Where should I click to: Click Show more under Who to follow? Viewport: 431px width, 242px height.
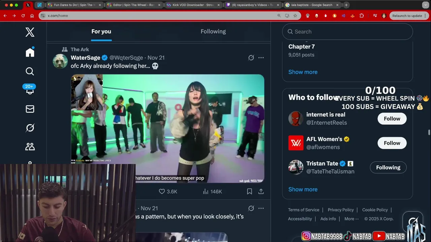pos(303,189)
